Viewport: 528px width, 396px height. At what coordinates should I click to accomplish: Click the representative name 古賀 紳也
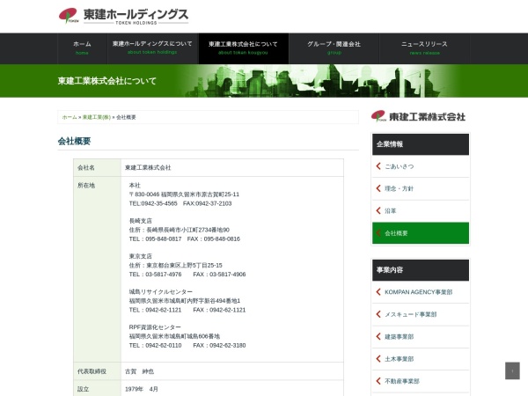click(x=139, y=371)
